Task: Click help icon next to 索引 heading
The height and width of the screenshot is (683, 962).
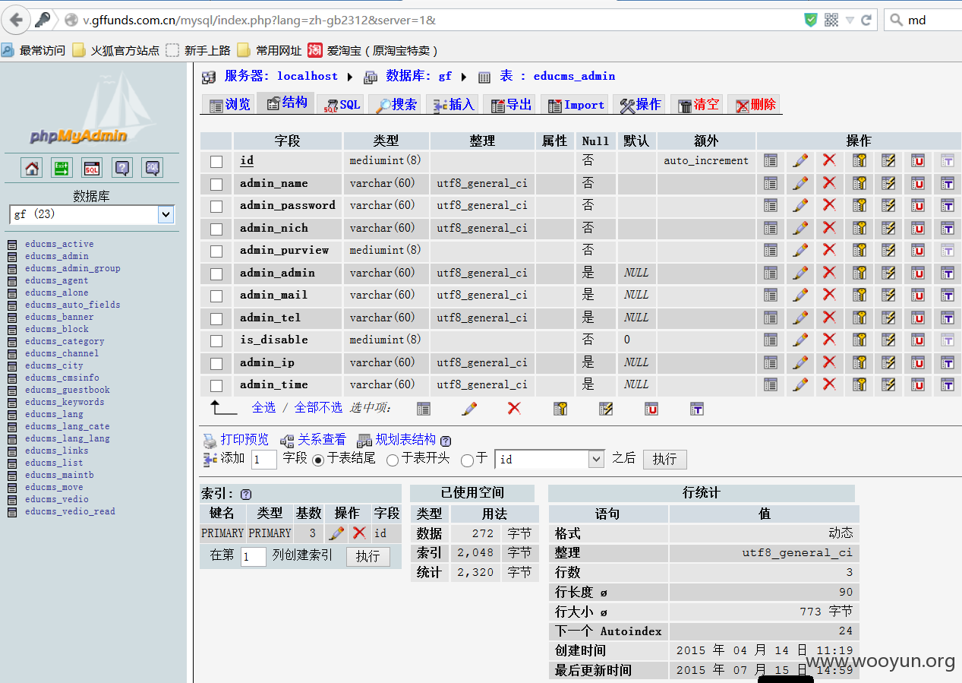Action: [246, 494]
